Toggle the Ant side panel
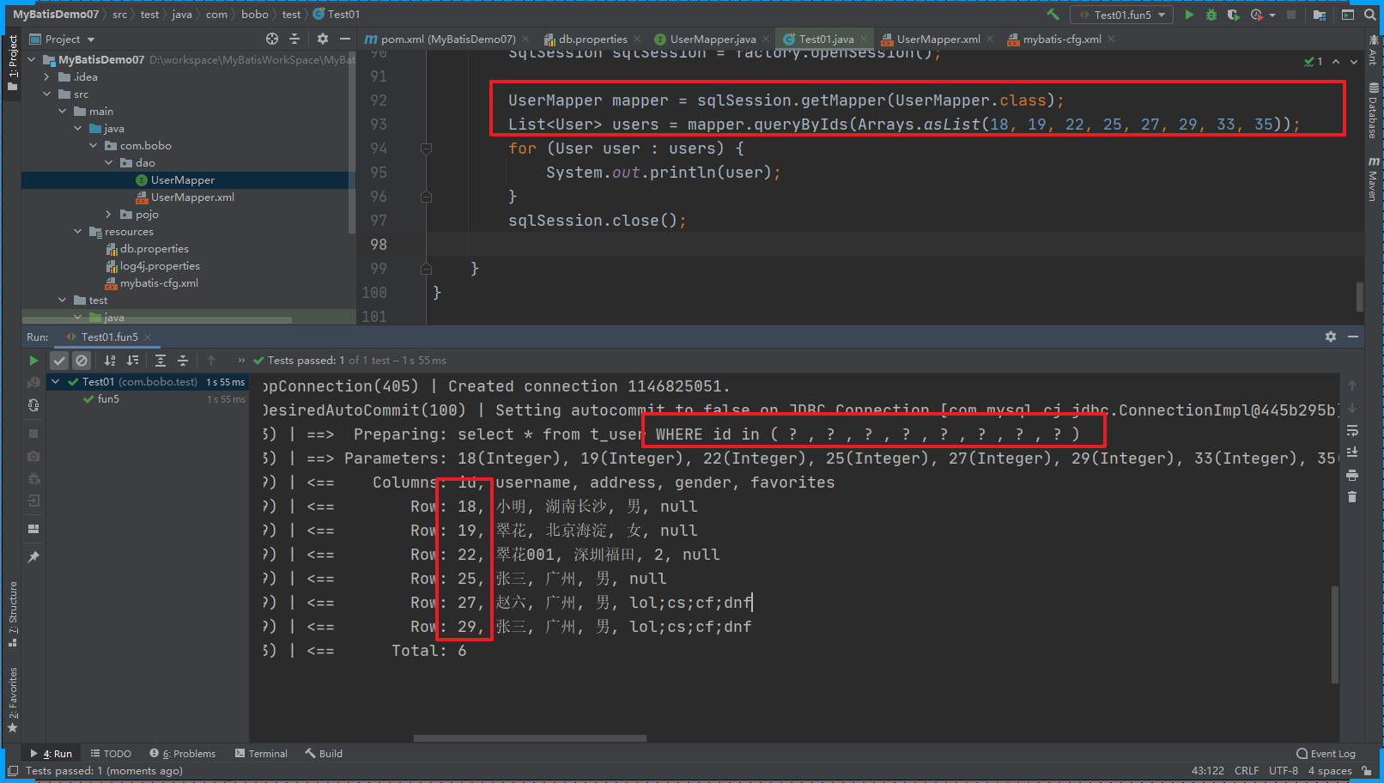 click(1374, 52)
